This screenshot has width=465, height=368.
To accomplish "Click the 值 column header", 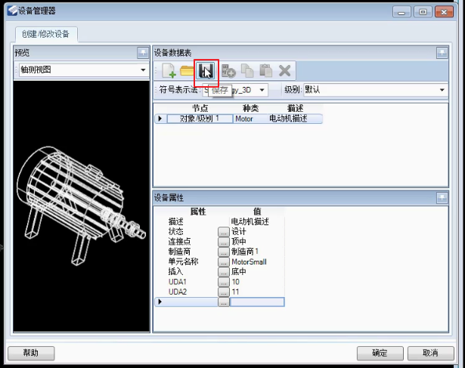I will tap(257, 212).
